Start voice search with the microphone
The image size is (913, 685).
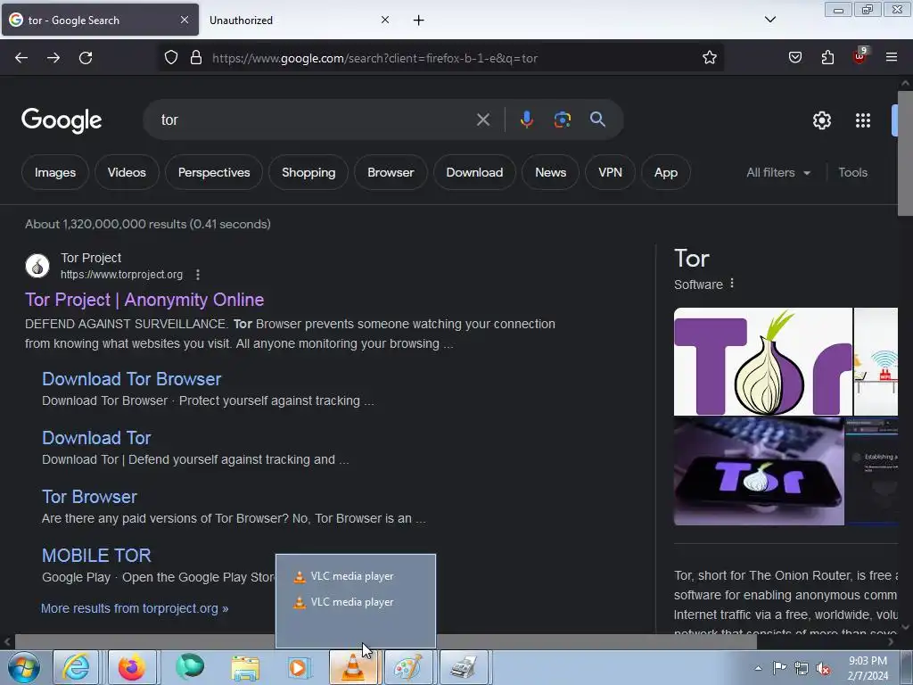[x=526, y=120]
